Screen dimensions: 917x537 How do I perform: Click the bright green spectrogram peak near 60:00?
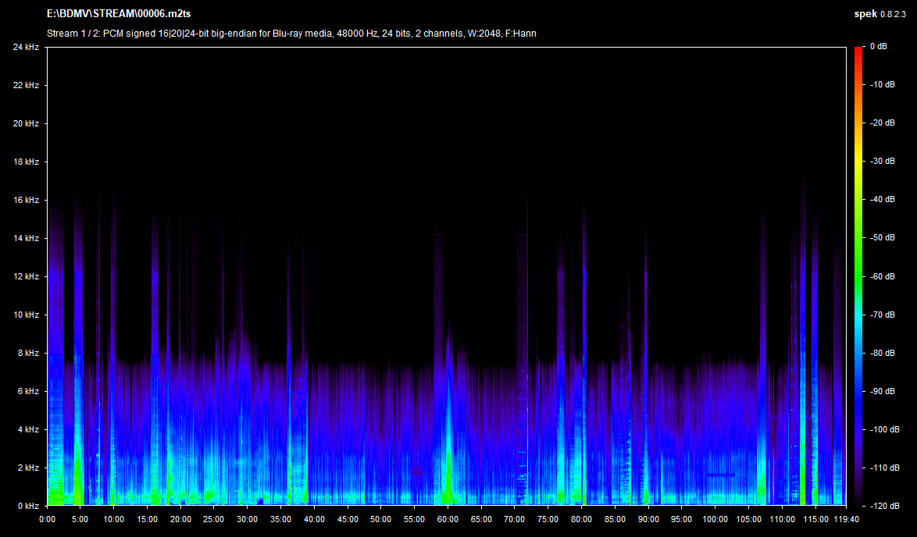coord(447,493)
